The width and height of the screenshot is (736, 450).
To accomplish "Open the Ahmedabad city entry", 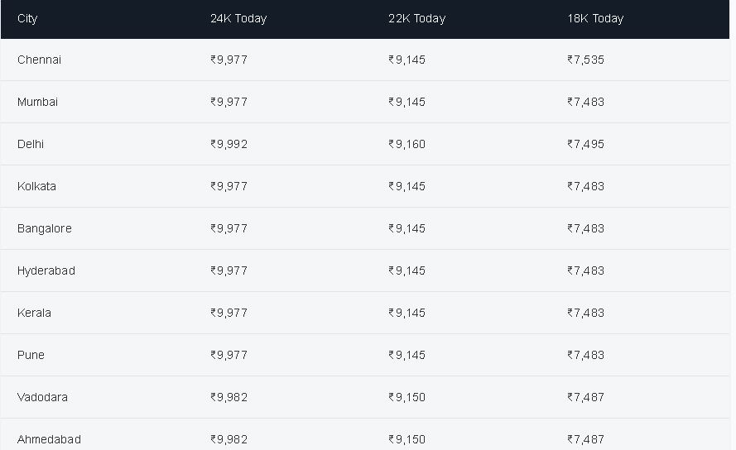I will click(x=50, y=440).
